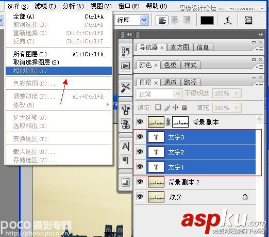Choose 相似图层 menu item
Screen dimensions: 269x237
pyautogui.click(x=59, y=71)
